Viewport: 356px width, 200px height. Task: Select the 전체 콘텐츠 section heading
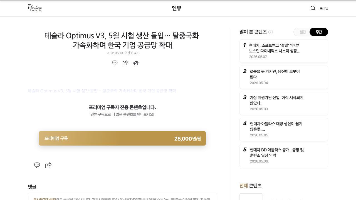[x=251, y=186]
